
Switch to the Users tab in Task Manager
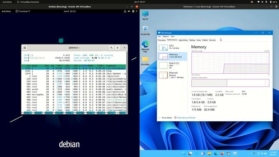coord(199,40)
